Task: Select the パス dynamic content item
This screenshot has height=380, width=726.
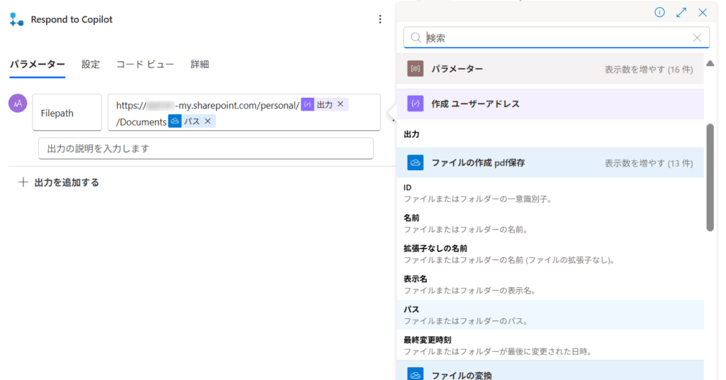Action: pos(412,310)
